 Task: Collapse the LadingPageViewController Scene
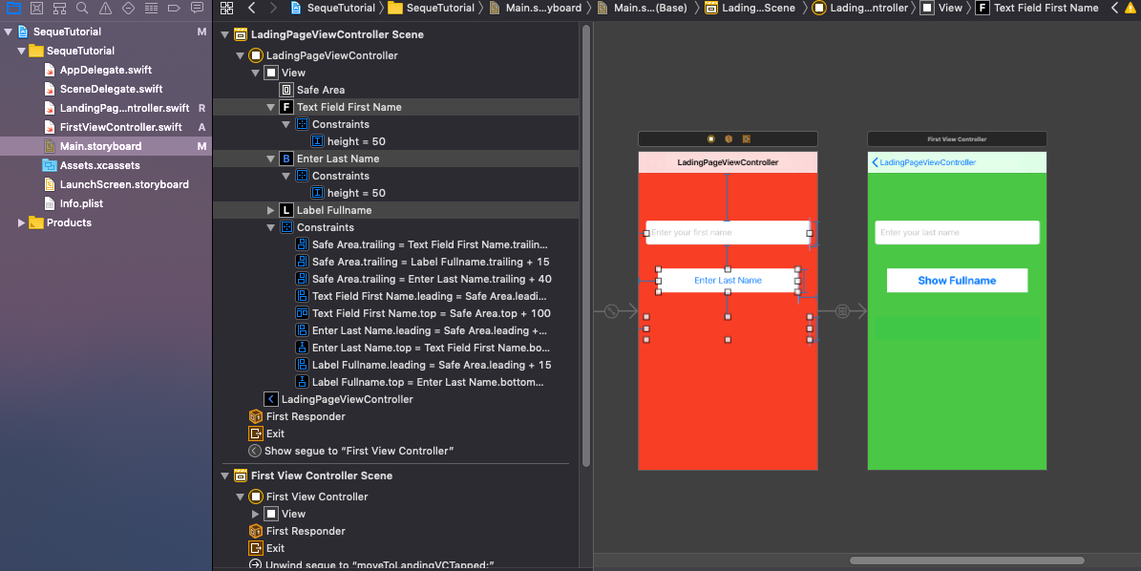225,33
